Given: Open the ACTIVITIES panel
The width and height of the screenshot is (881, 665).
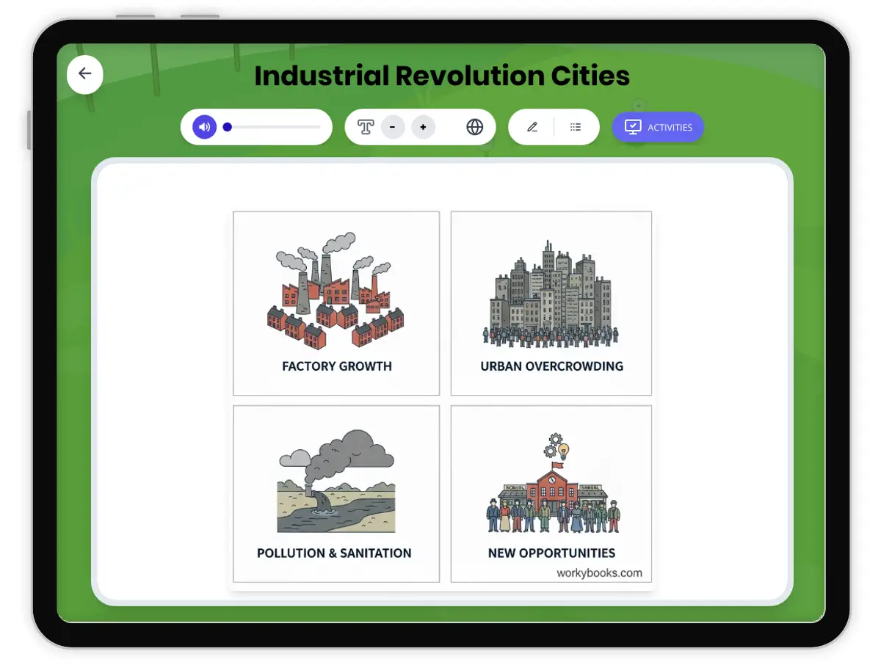Looking at the screenshot, I should point(657,126).
